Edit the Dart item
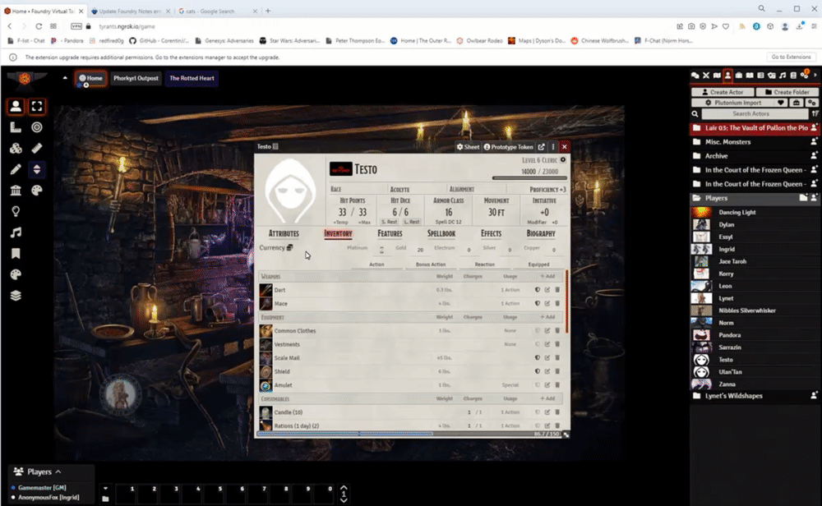The image size is (822, 506). [x=547, y=290]
